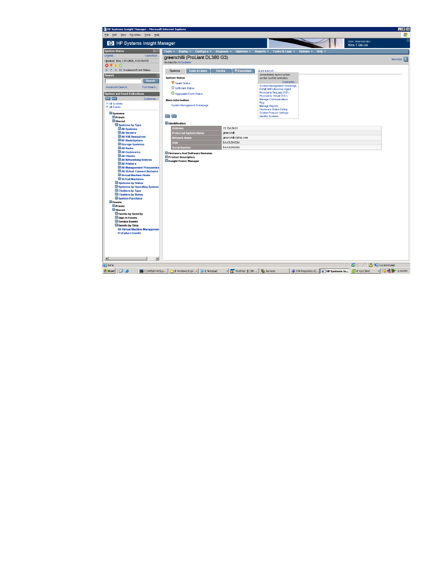Click the Minor yellow warning status icon
This screenshot has width=436, height=581.
116,65
